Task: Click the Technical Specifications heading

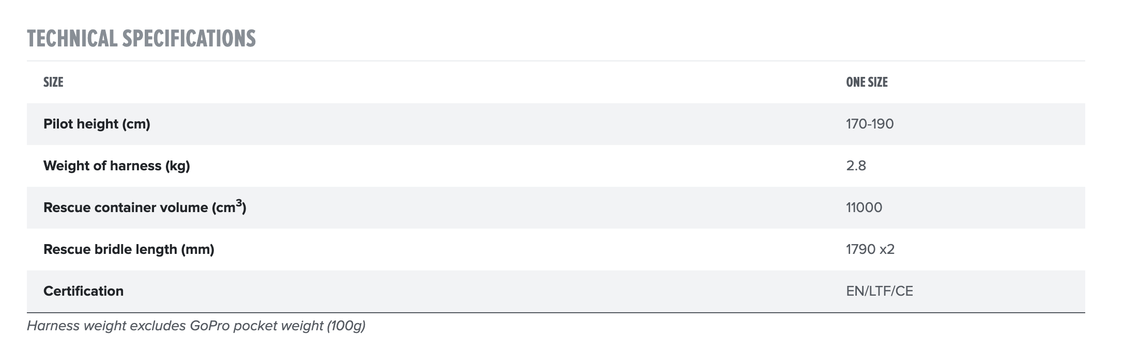Action: pyautogui.click(x=141, y=39)
